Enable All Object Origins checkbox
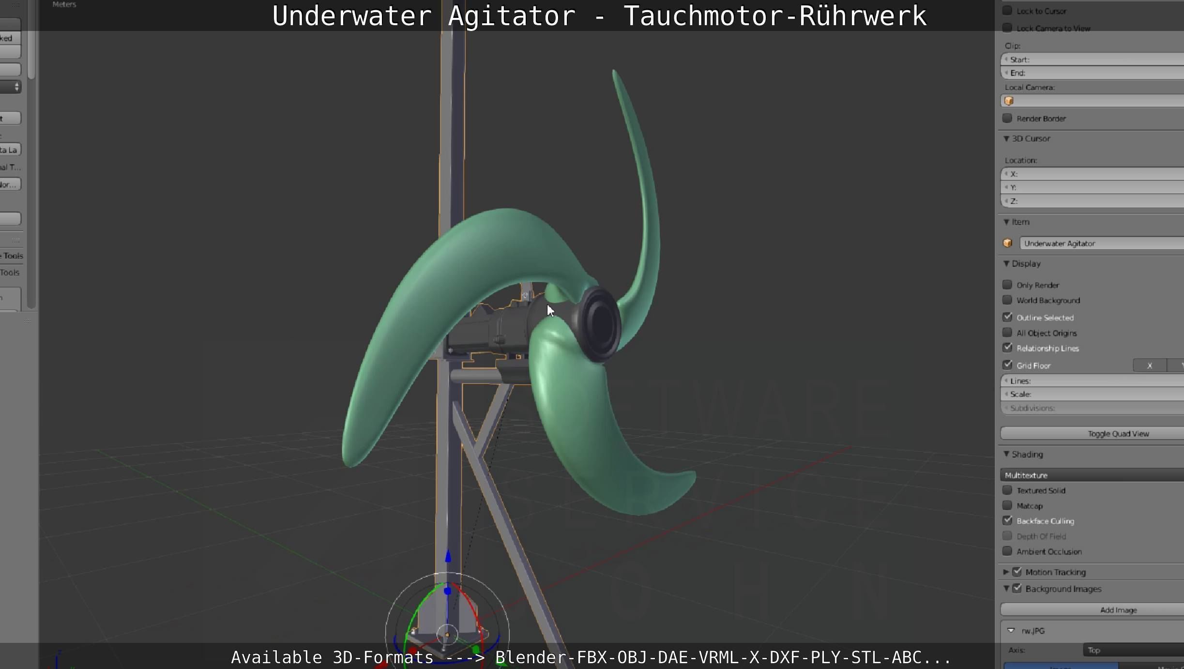The image size is (1184, 669). tap(1007, 333)
